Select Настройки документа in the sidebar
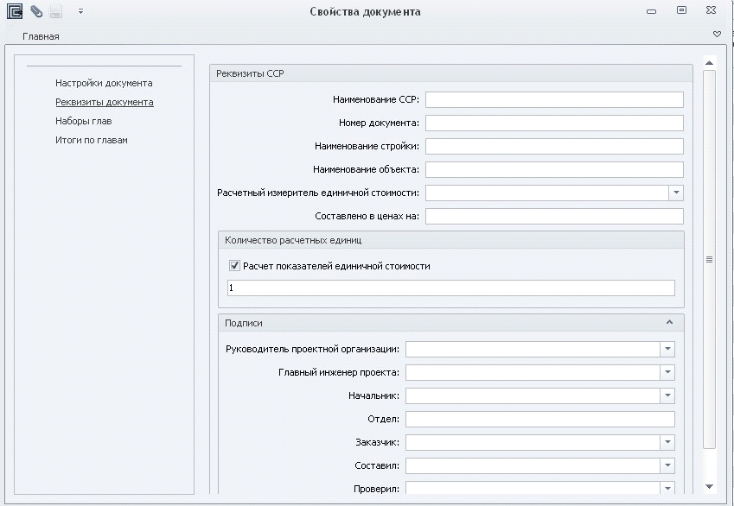 [104, 83]
